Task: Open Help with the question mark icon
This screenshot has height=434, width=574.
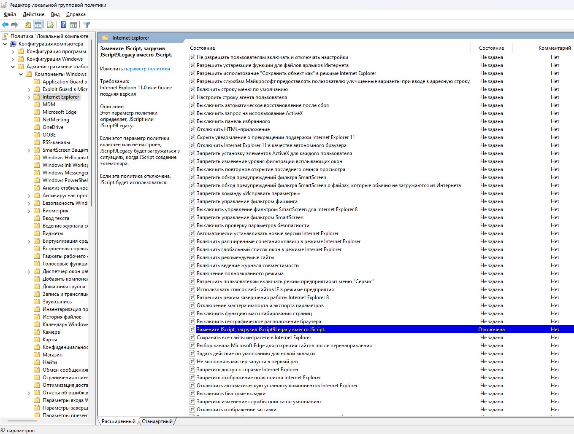Action: click(63, 25)
